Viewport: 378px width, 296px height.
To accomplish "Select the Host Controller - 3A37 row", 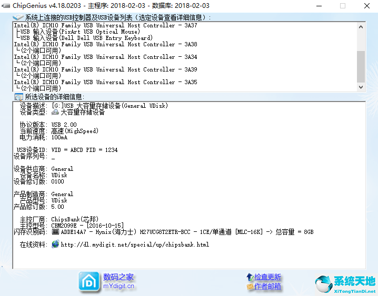I will [x=105, y=25].
